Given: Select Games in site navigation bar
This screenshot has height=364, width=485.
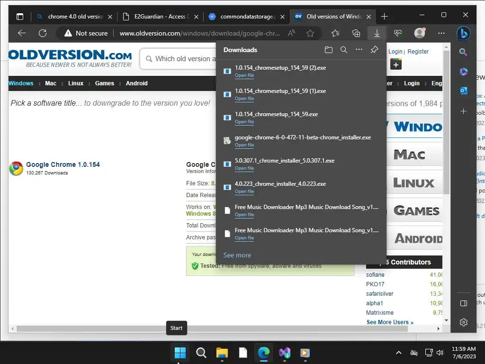Looking at the screenshot, I should pos(105,83).
